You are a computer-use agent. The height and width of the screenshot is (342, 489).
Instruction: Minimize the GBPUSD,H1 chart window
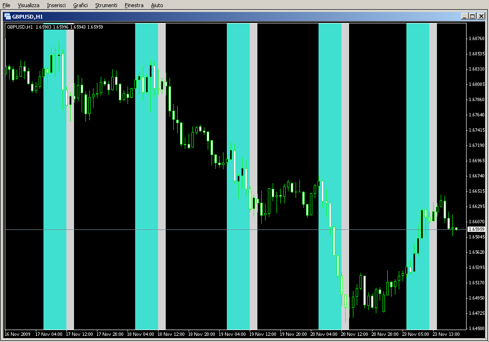464,16
